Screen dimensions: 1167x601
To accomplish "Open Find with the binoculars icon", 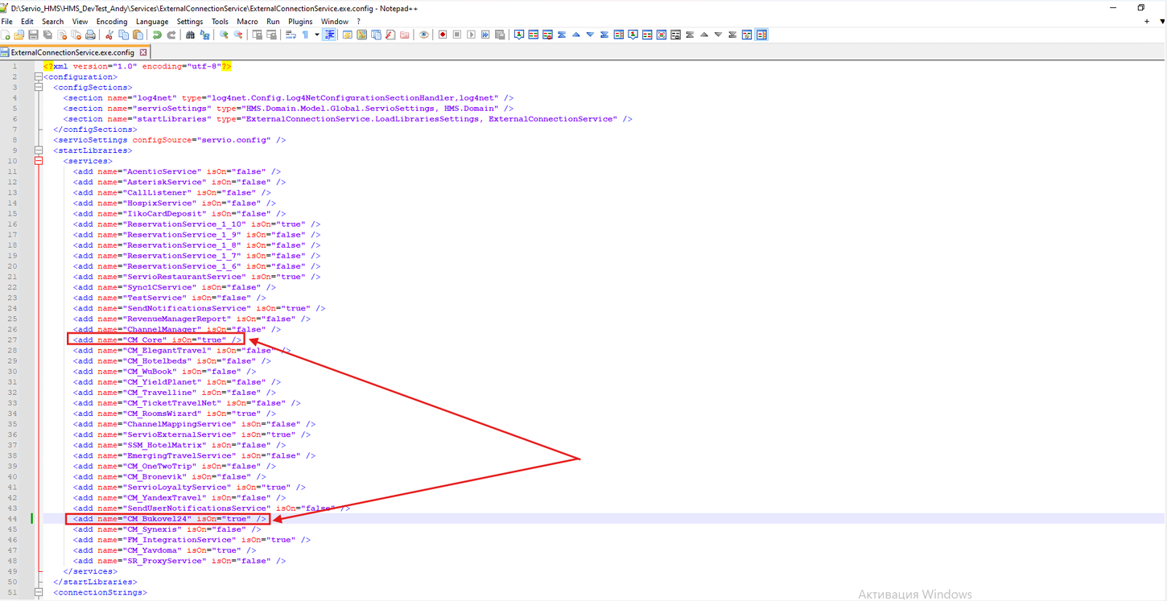I will pos(188,35).
